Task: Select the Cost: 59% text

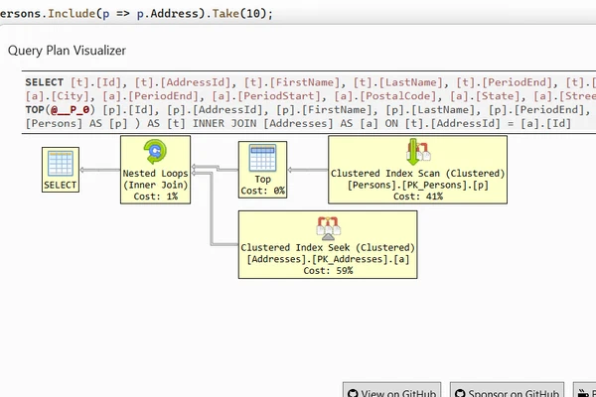Action: pos(328,271)
